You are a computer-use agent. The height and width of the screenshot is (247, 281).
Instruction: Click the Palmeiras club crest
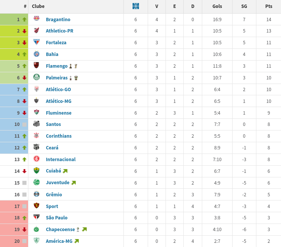pyautogui.click(x=37, y=77)
